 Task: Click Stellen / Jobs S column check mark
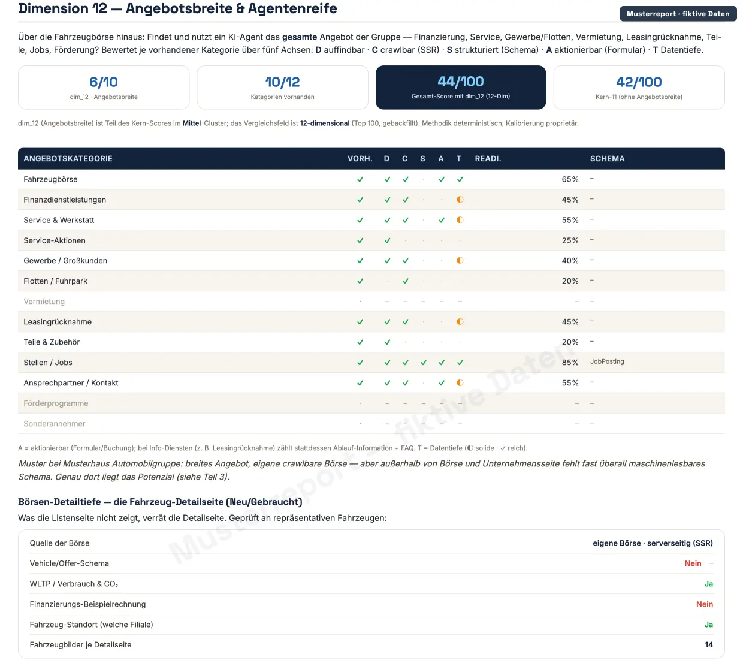[424, 363]
